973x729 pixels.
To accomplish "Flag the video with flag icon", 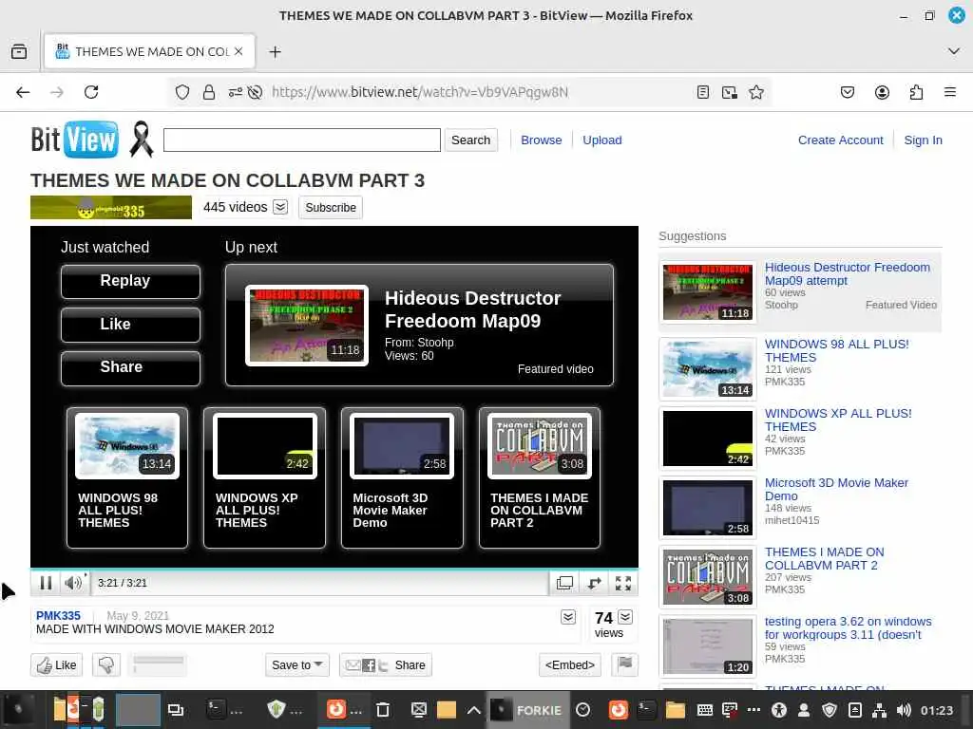I will coord(625,664).
